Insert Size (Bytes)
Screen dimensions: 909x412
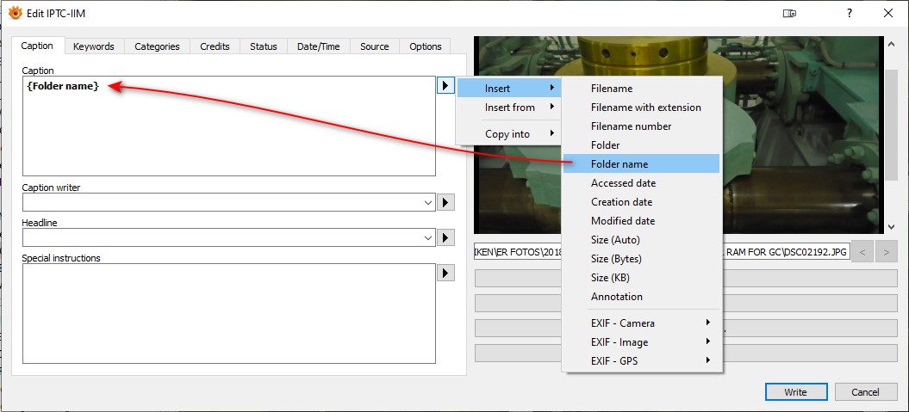(642, 259)
